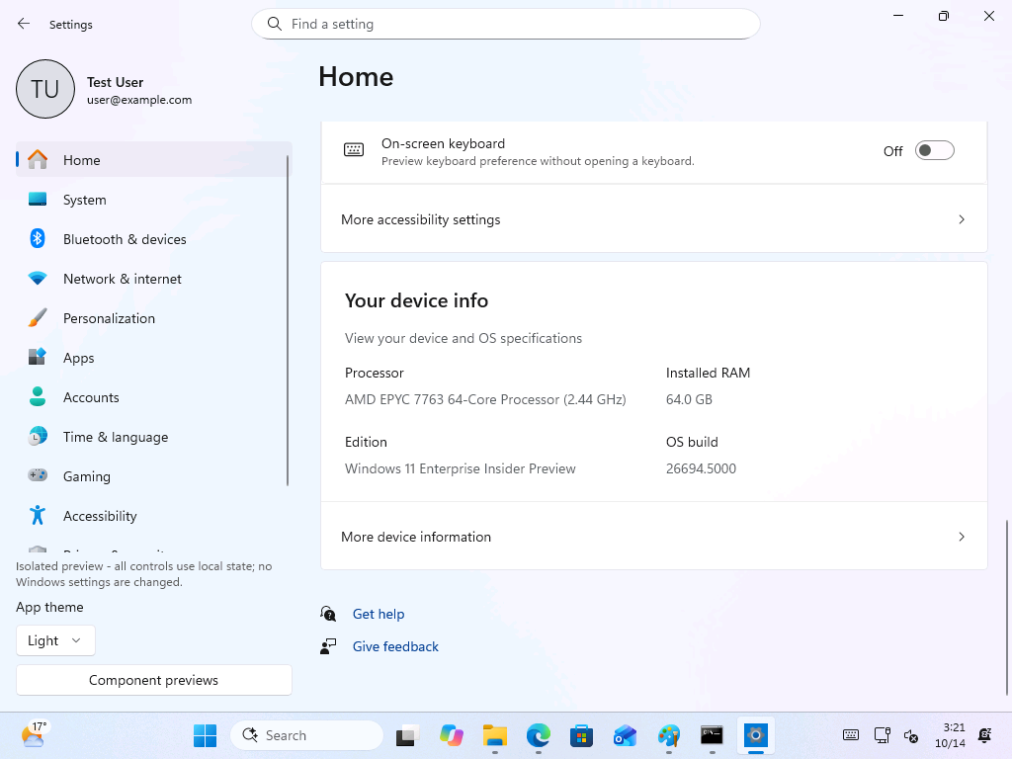The height and width of the screenshot is (759, 1012).
Task: Navigate to Accessibility settings
Action: 153,515
